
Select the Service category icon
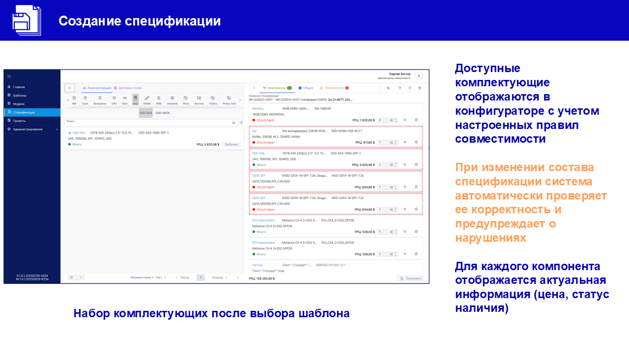(x=199, y=100)
